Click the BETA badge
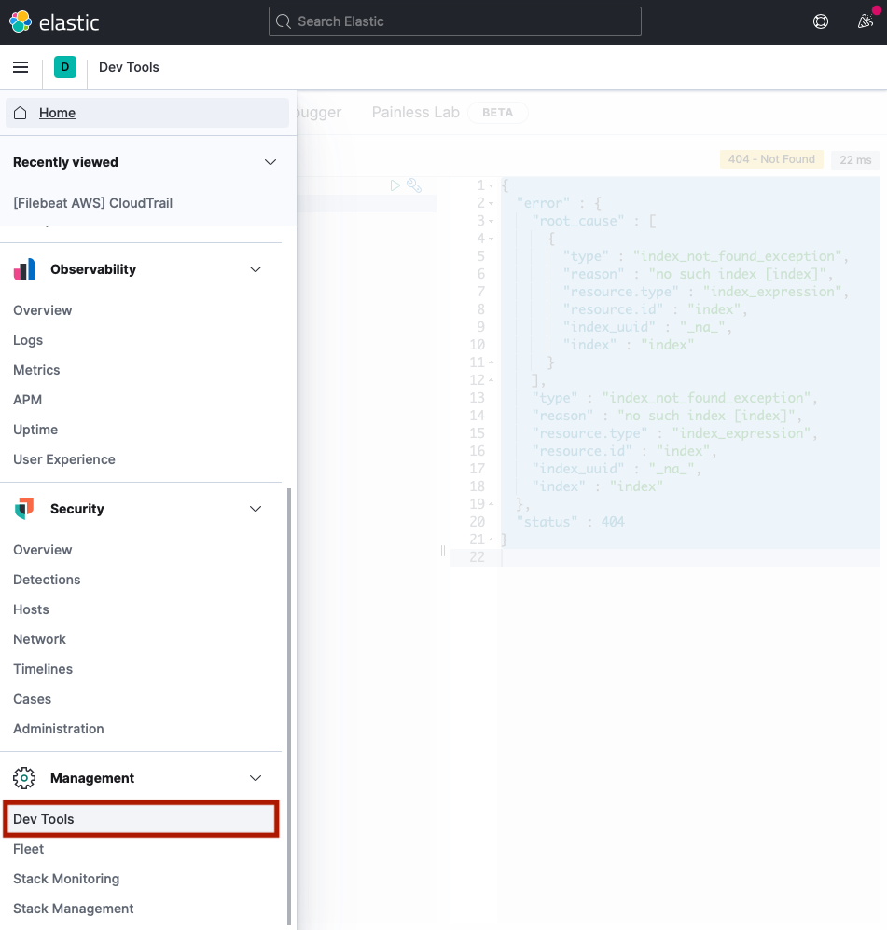This screenshot has height=930, width=887. pyautogui.click(x=497, y=113)
